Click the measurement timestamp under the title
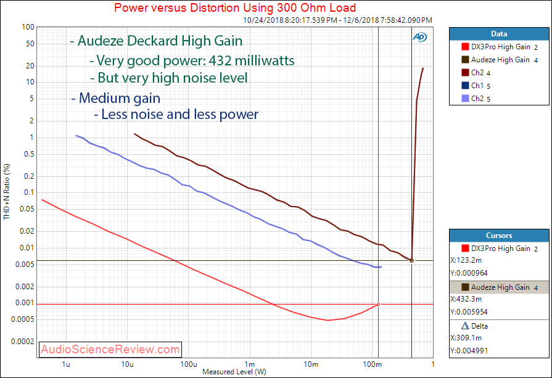The height and width of the screenshot is (378, 552). 337,20
